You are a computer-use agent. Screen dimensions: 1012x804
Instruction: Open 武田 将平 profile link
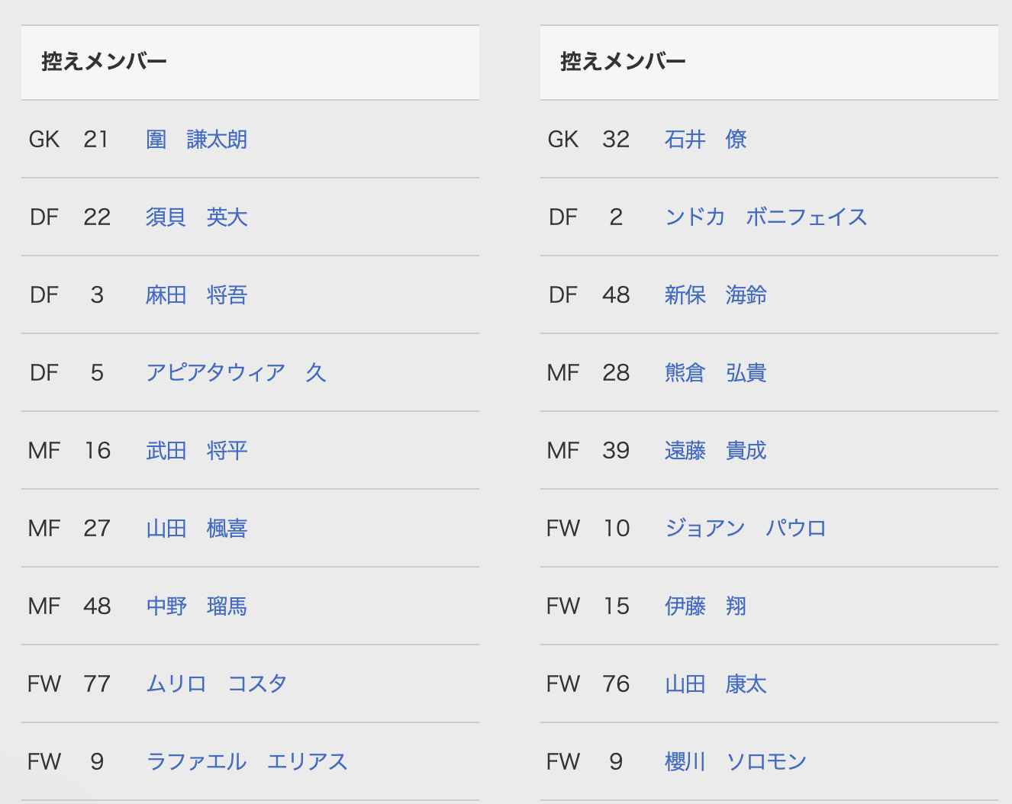(197, 451)
